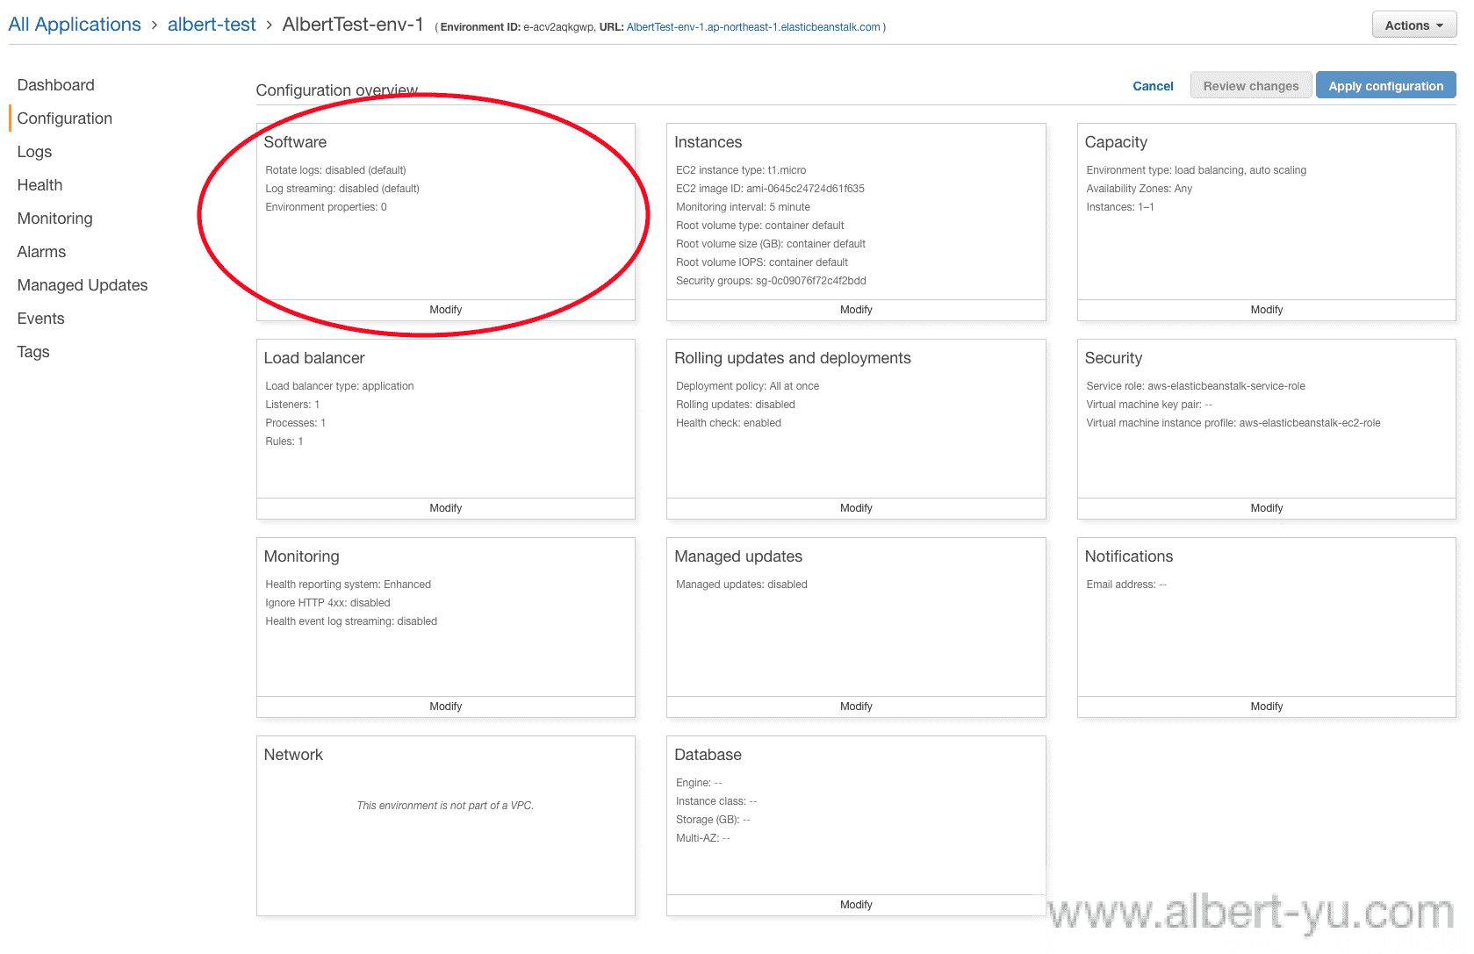Click 'Ignore HTTP 4xx: disabled' text
Screen dimensions: 1474x954
tap(327, 603)
